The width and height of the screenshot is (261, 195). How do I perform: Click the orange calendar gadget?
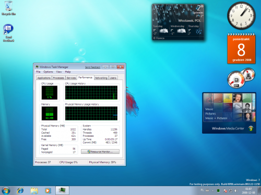(241, 49)
